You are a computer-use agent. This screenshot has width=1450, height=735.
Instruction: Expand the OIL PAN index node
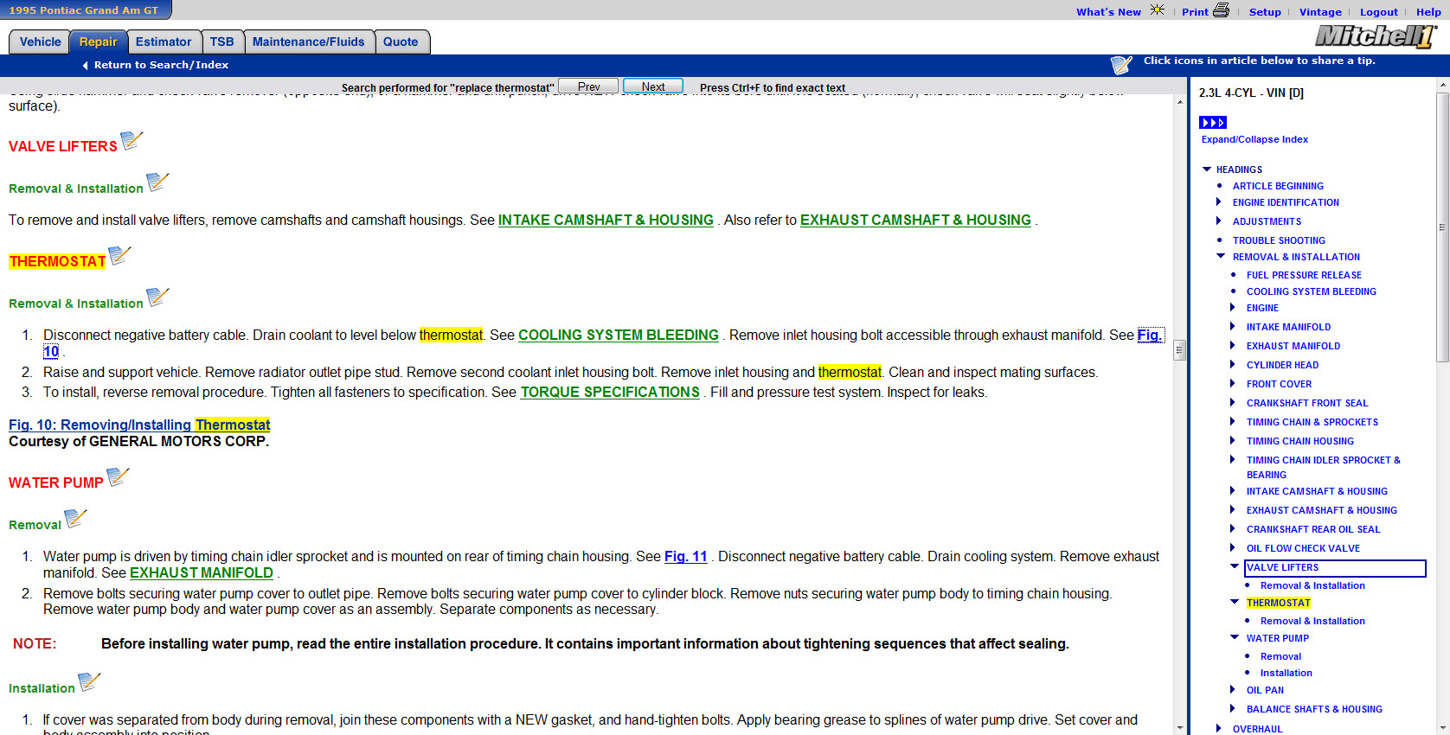pyautogui.click(x=1234, y=690)
